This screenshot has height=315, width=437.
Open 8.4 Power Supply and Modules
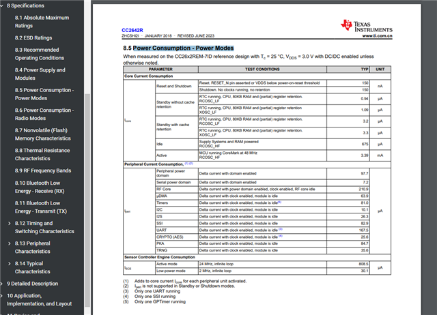pyautogui.click(x=40, y=74)
